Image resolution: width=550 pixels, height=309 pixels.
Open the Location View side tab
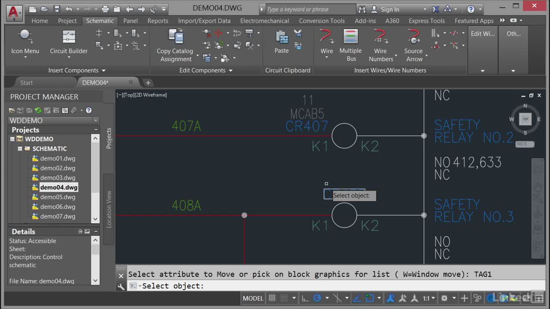tap(109, 209)
